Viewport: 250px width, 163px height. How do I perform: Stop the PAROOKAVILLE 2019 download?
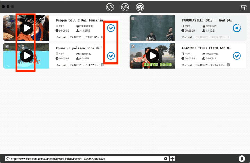coord(237,28)
